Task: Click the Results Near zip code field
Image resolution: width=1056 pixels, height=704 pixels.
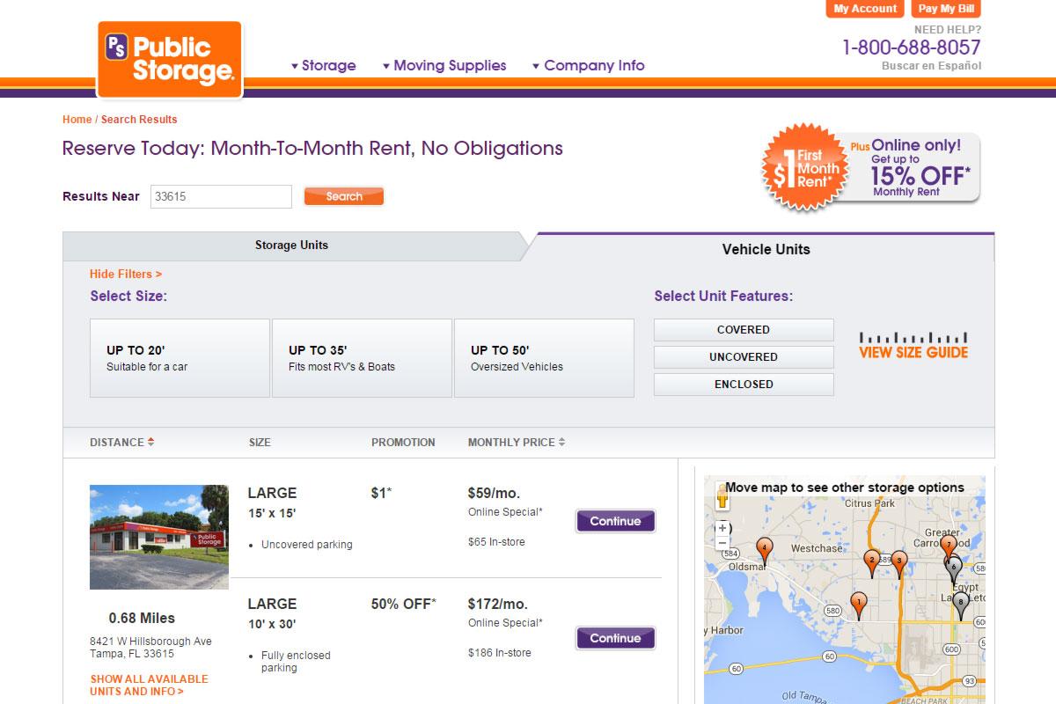Action: [220, 197]
